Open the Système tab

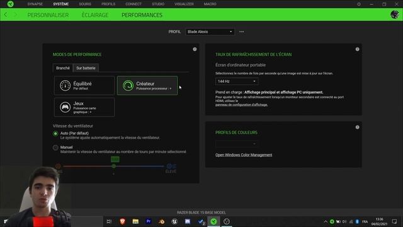coord(61,4)
